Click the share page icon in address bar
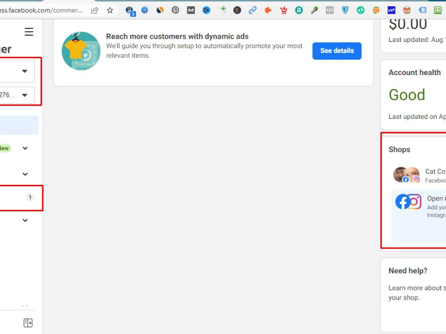 click(x=95, y=11)
